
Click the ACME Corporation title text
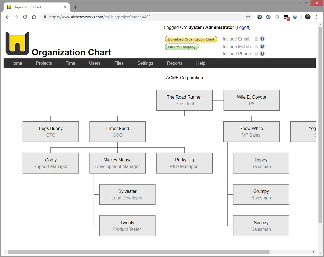click(184, 78)
